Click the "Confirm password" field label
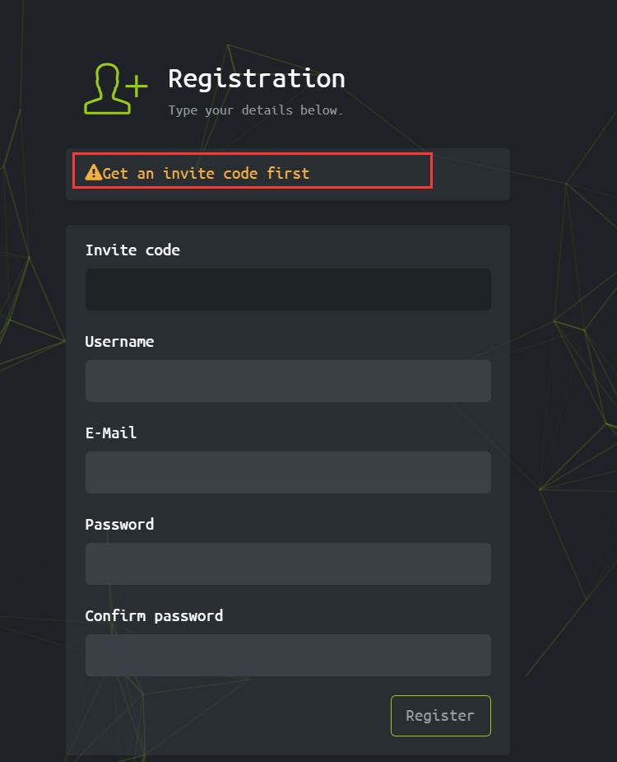The image size is (617, 762). 154,616
